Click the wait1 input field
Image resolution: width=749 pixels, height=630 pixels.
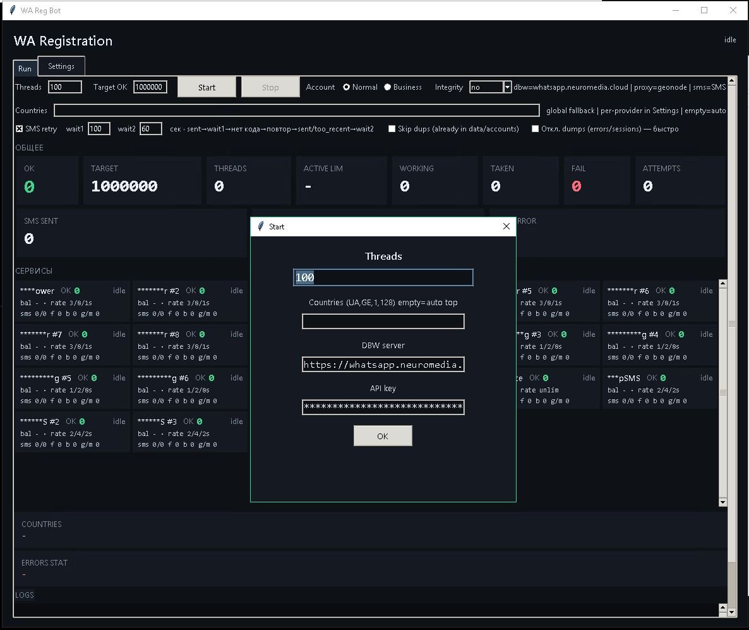pyautogui.click(x=99, y=128)
